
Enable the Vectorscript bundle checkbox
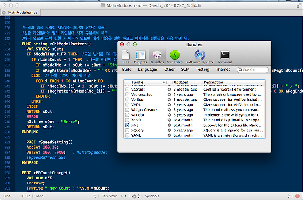127,94
